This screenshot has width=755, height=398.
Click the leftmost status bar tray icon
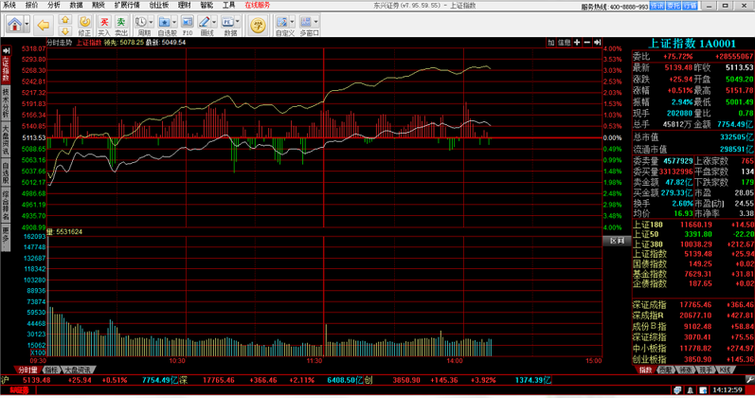tap(677, 389)
